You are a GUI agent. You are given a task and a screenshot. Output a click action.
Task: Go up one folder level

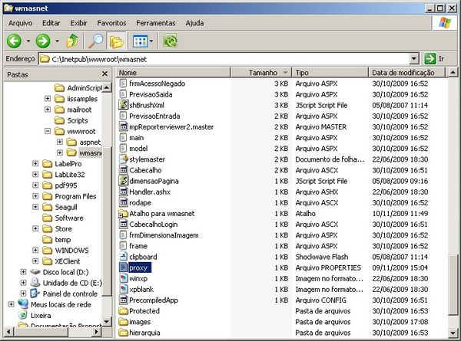click(x=72, y=41)
